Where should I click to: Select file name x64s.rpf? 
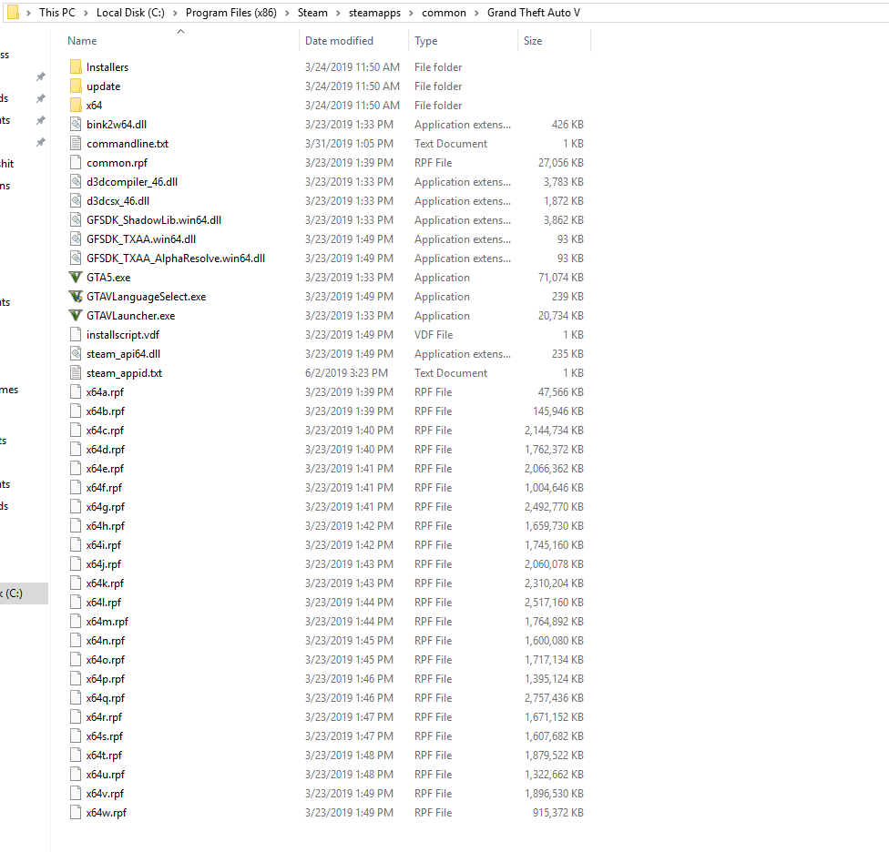click(105, 735)
